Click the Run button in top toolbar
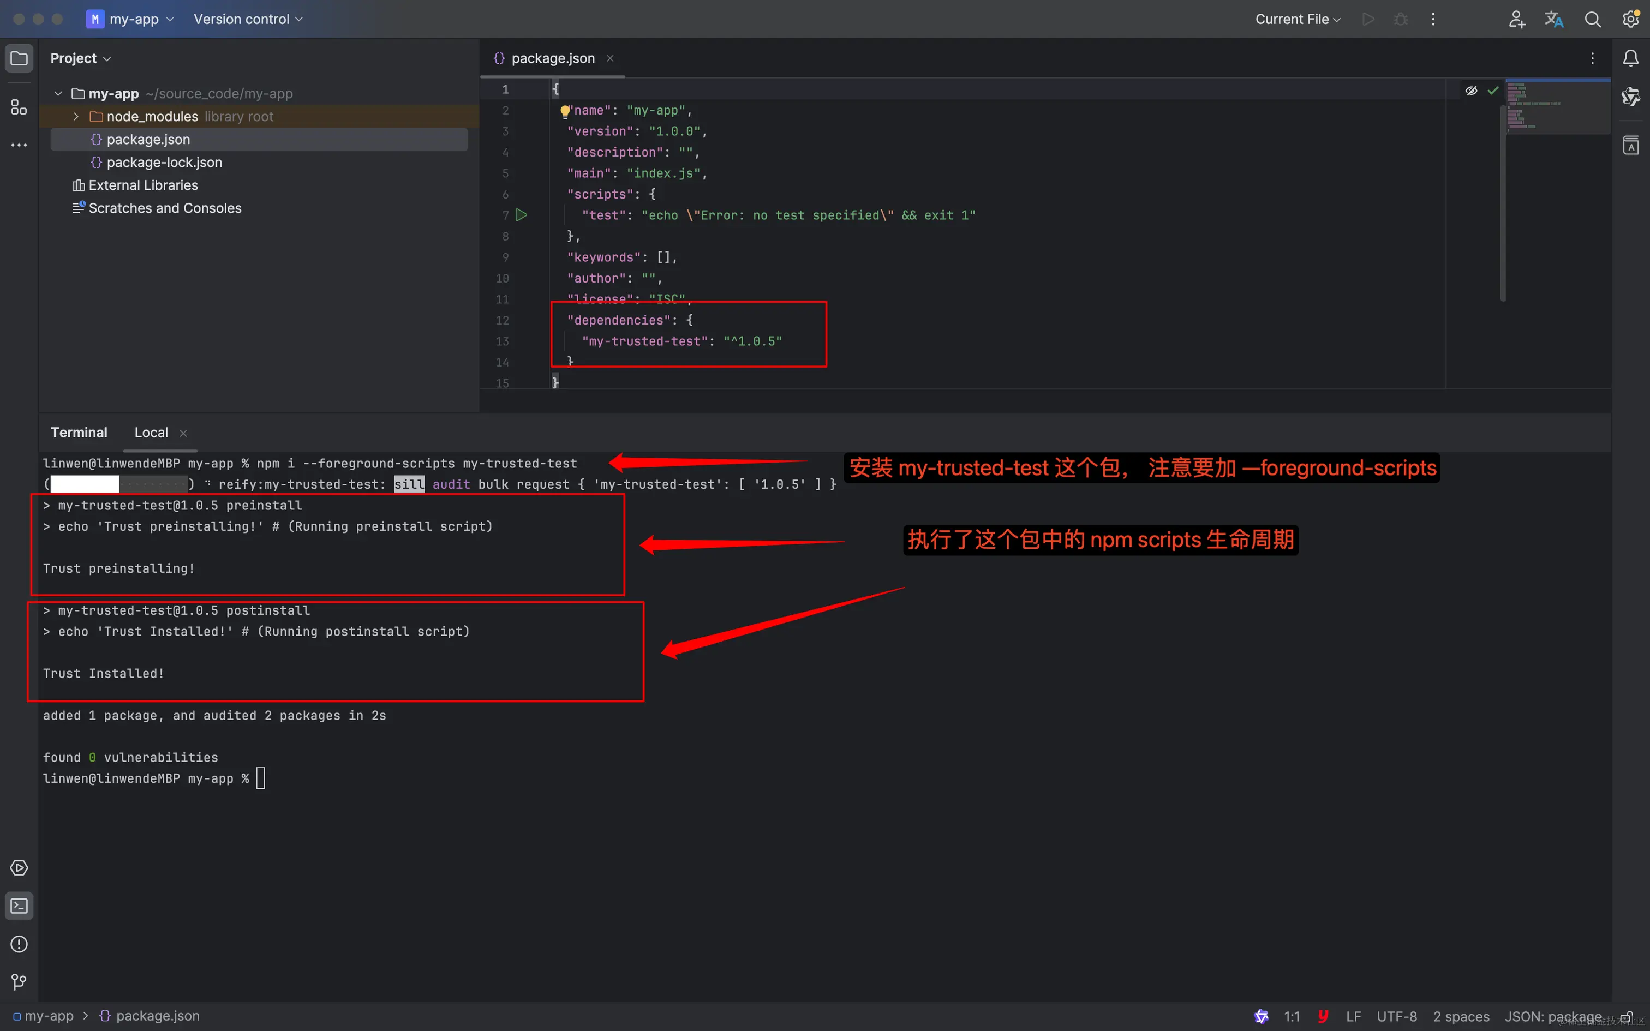 coord(1368,19)
